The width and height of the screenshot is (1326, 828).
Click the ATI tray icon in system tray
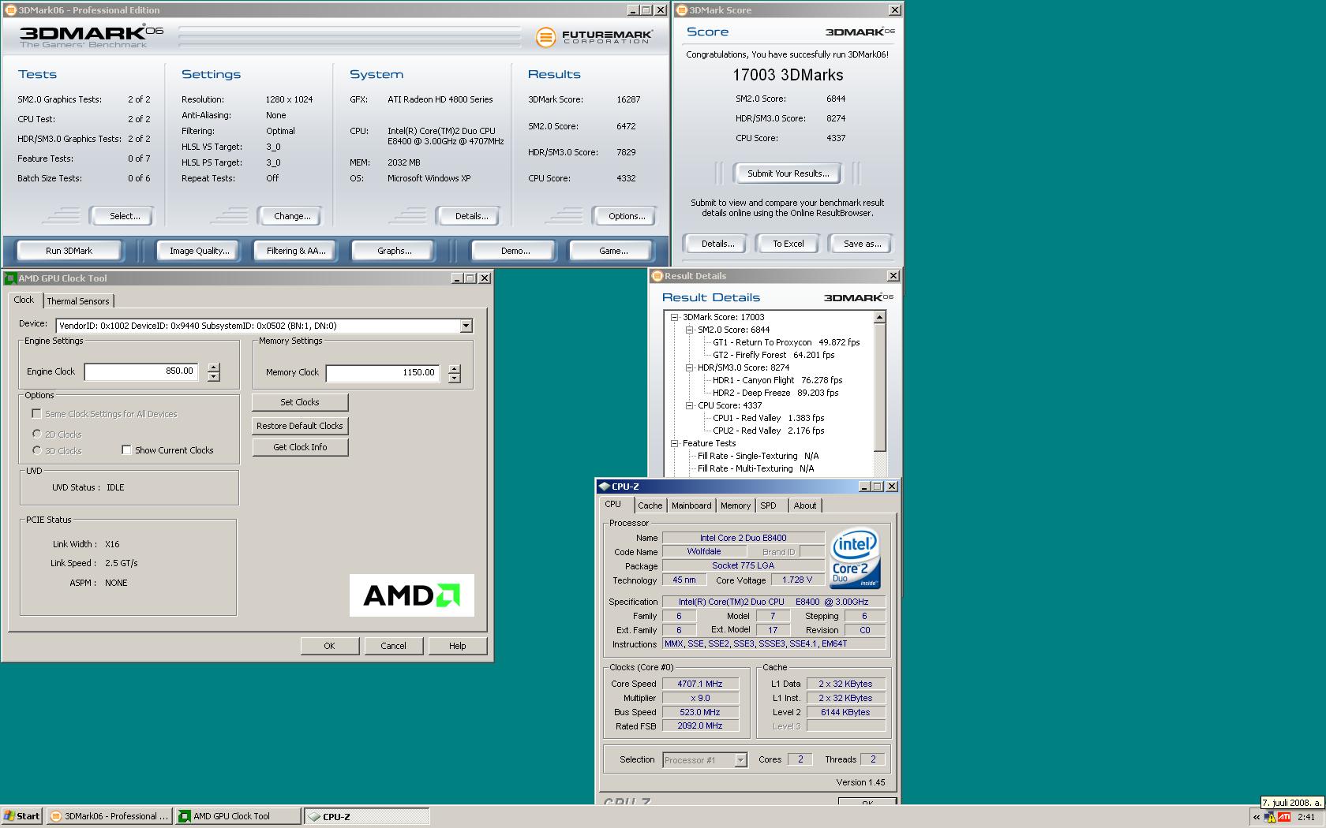1284,817
